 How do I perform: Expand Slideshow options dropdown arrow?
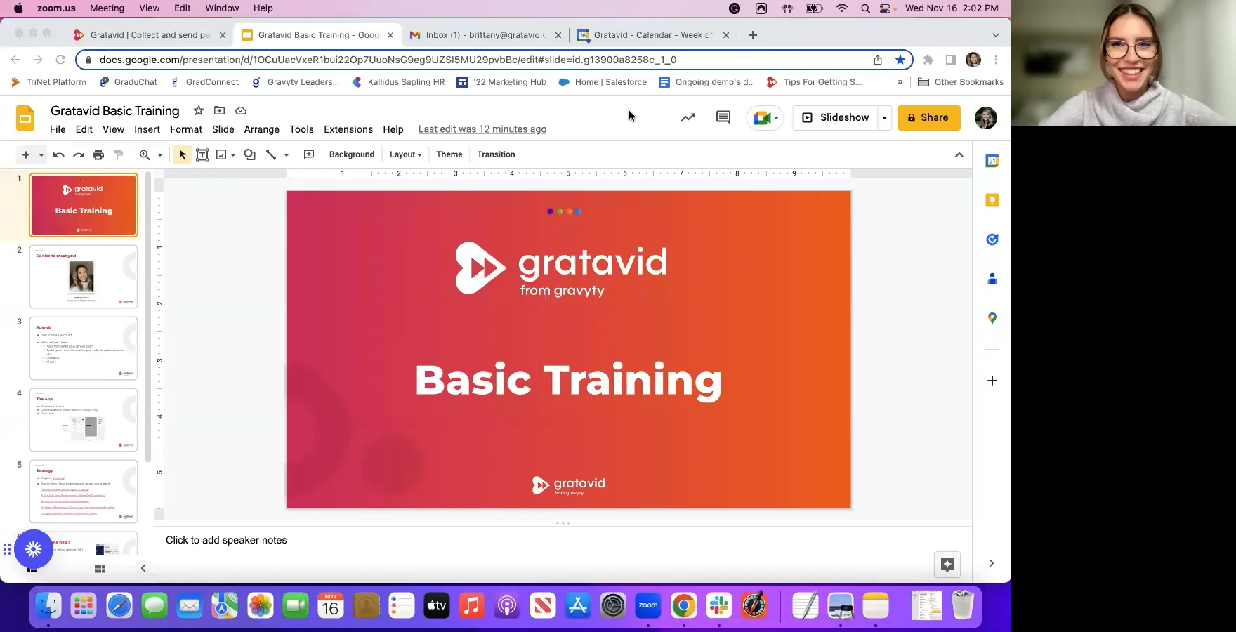pos(884,117)
